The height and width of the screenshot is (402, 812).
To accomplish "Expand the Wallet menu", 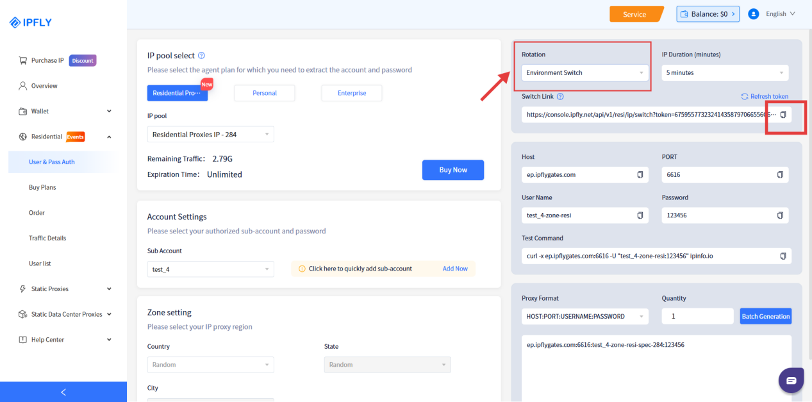I will pyautogui.click(x=109, y=111).
